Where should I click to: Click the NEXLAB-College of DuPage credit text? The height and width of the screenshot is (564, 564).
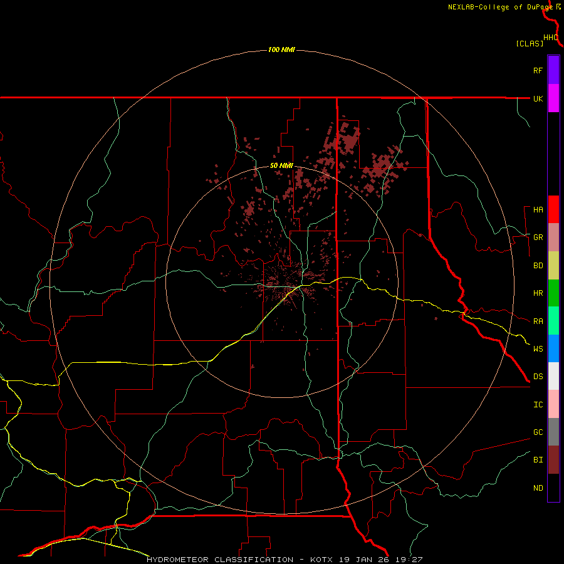point(500,7)
